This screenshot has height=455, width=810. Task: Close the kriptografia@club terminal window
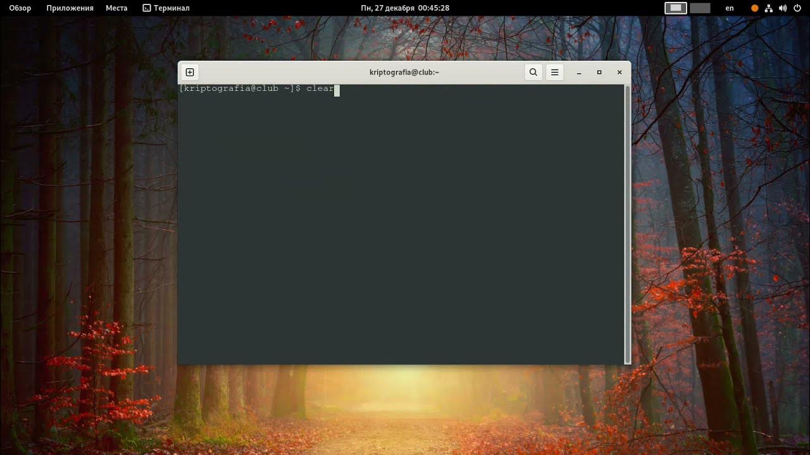620,73
